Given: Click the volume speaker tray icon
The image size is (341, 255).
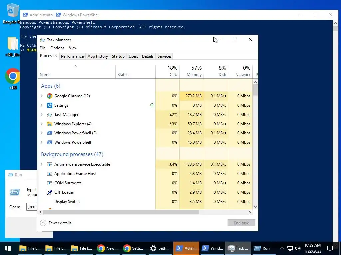Looking at the screenshot, I should 298,248.
